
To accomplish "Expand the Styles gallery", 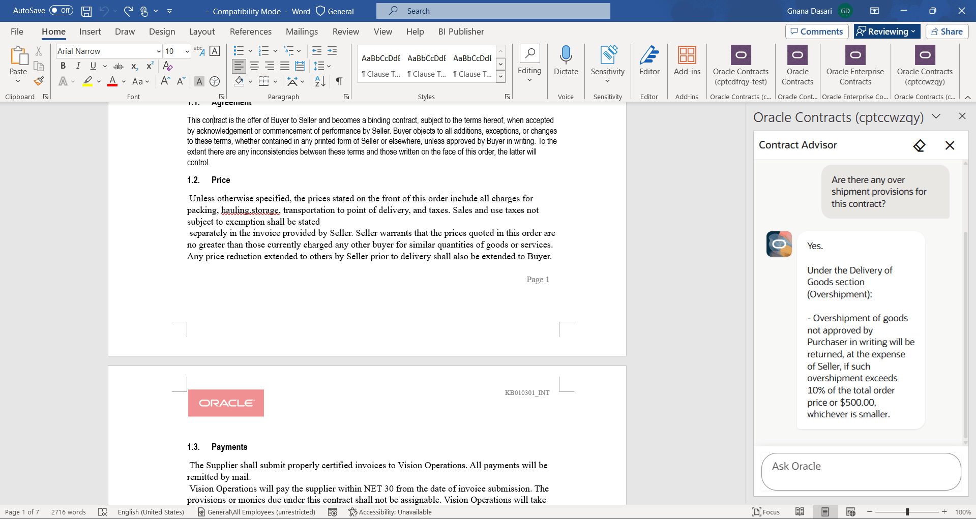I will click(501, 77).
